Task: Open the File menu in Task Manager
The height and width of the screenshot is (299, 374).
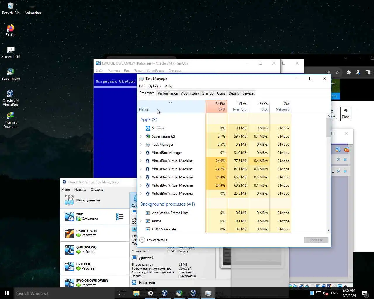Action: (x=142, y=86)
